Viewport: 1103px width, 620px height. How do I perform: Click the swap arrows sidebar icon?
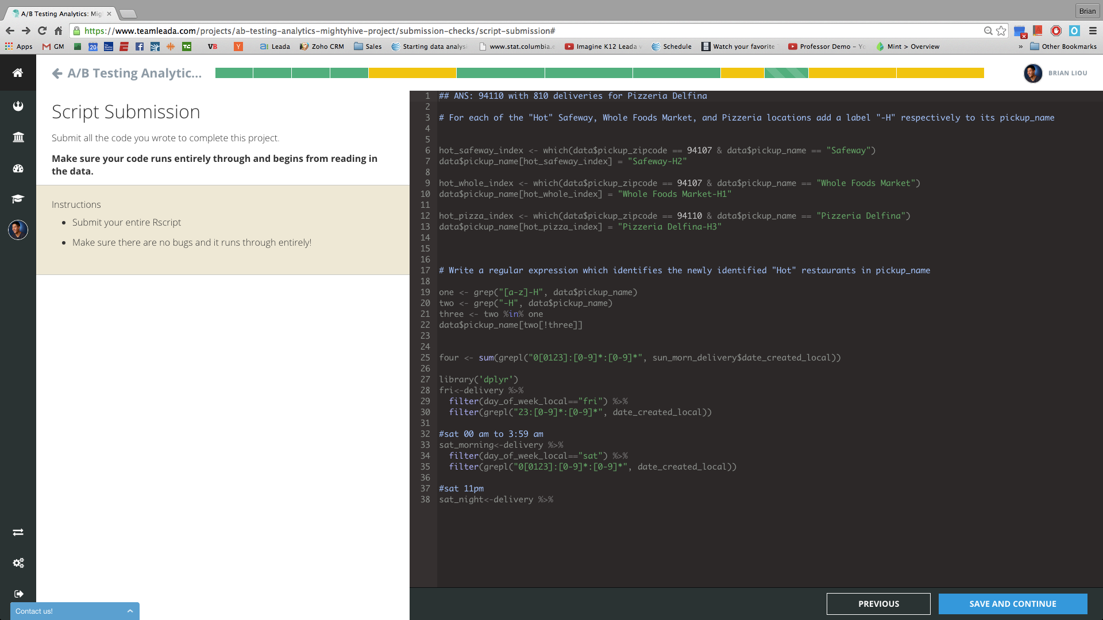18,532
